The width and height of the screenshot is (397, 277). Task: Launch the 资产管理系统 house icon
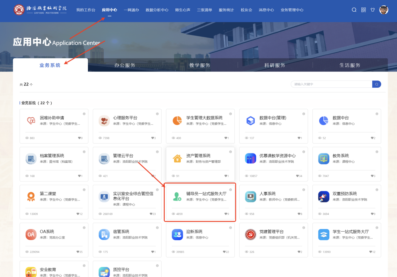tap(177, 159)
